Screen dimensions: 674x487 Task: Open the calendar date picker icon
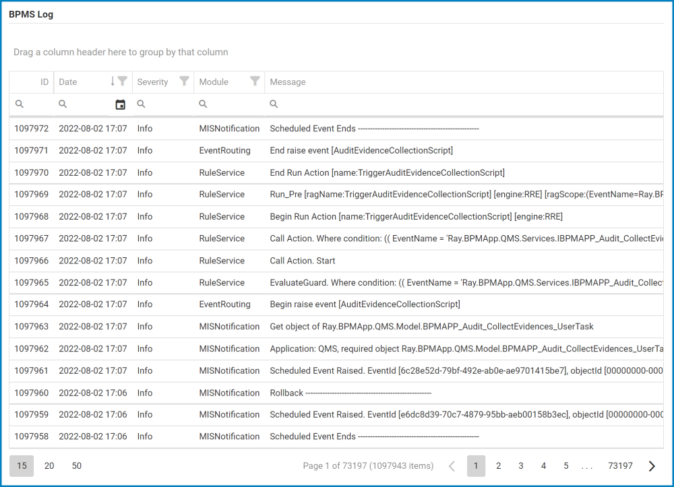click(121, 104)
